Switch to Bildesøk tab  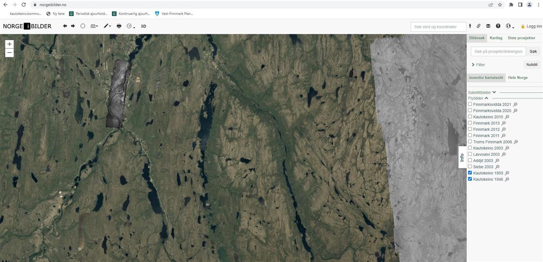click(x=477, y=38)
